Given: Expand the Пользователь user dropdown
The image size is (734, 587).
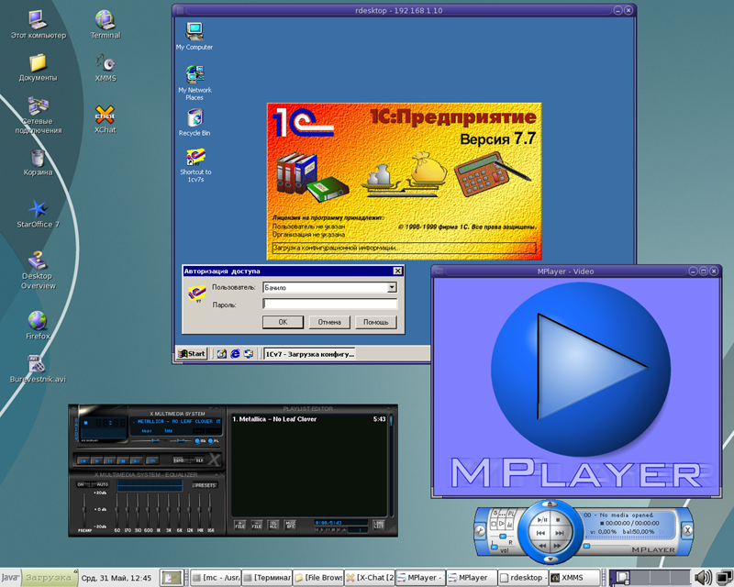Looking at the screenshot, I should point(392,288).
